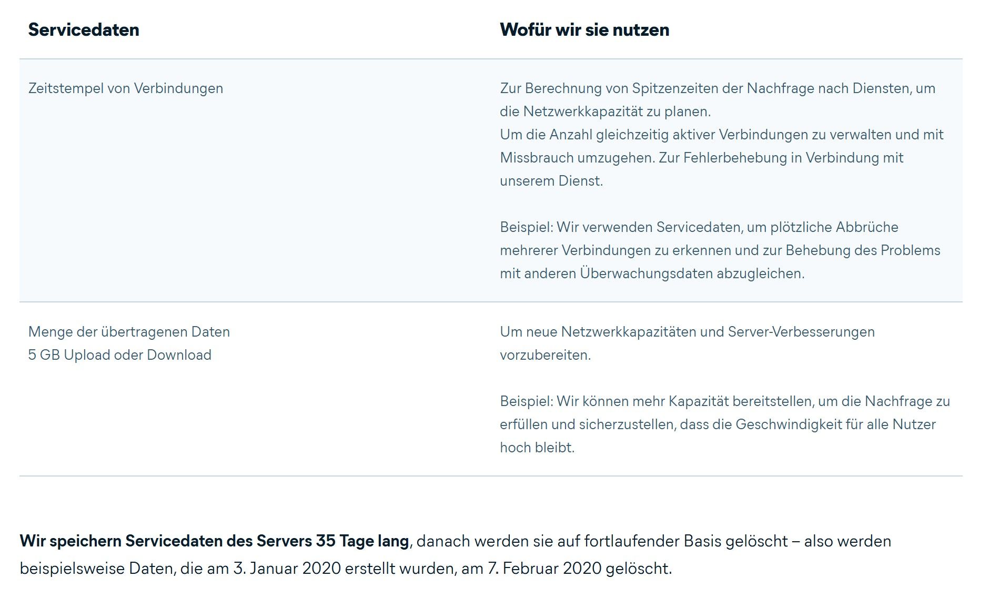Click 'Missbrauch umzugehen. Zur Fehlerbehebung' line
The height and width of the screenshot is (608, 989).
tap(701, 158)
